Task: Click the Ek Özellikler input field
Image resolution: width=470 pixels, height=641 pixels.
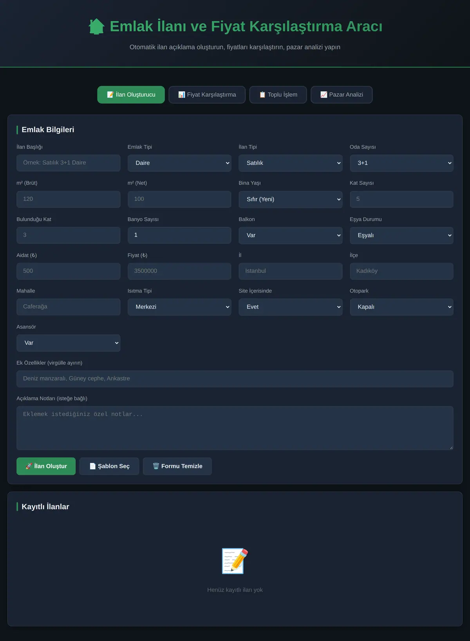Action: click(x=235, y=379)
